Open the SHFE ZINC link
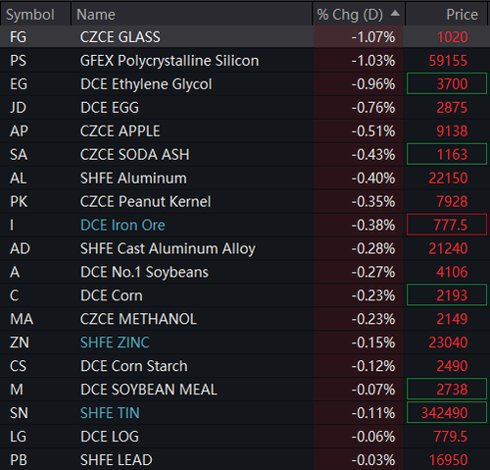The width and height of the screenshot is (490, 470). (115, 342)
